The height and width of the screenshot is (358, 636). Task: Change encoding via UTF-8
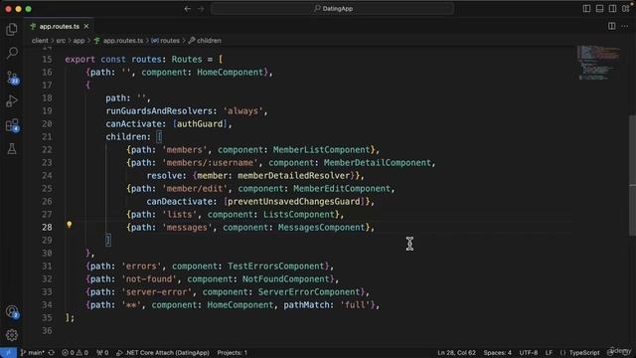529,353
